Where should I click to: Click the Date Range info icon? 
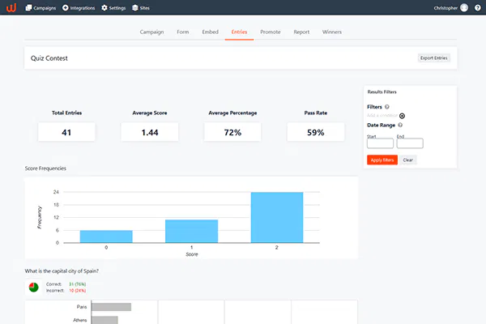point(400,125)
